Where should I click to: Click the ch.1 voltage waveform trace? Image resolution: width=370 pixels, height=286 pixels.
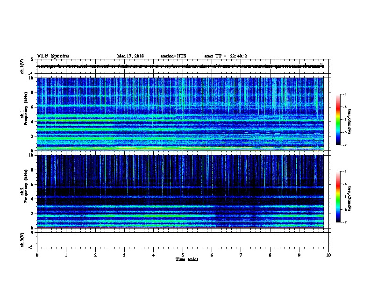click(180, 66)
